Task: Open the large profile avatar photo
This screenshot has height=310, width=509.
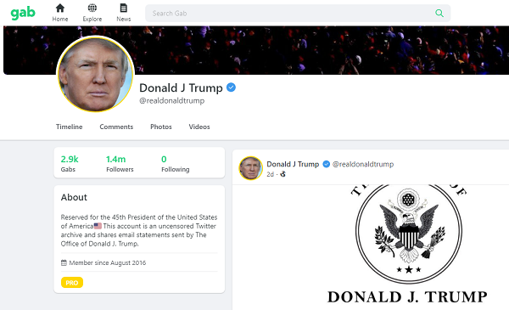Action: [x=95, y=74]
